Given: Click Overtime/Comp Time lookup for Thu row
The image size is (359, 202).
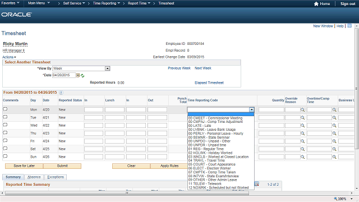Looking at the screenshot, I should click(334, 134).
